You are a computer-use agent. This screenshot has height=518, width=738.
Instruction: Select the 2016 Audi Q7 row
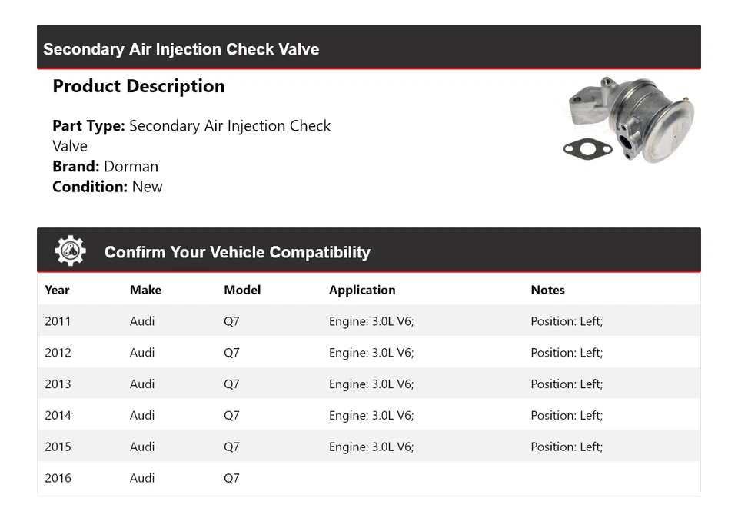pyautogui.click(x=368, y=478)
